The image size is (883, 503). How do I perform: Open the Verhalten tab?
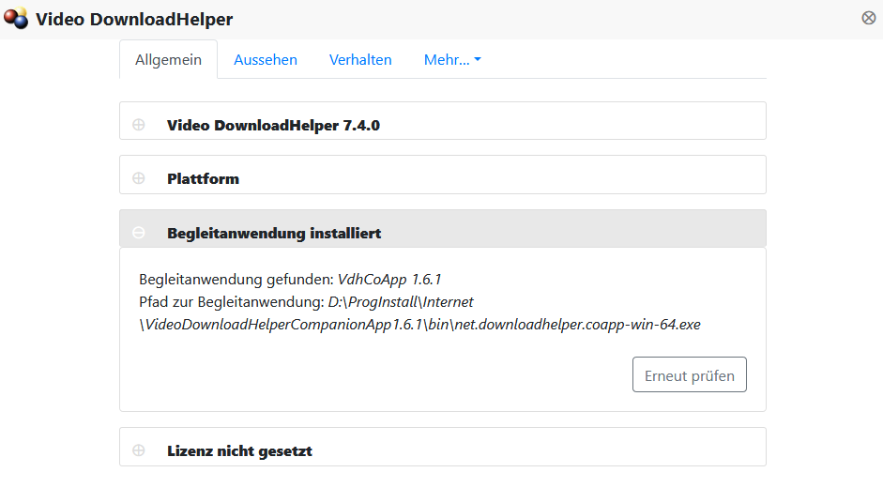click(360, 60)
